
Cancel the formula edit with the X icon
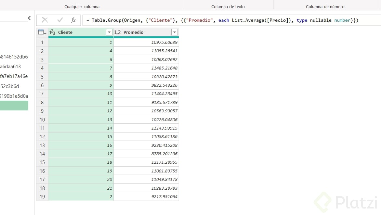pos(45,20)
